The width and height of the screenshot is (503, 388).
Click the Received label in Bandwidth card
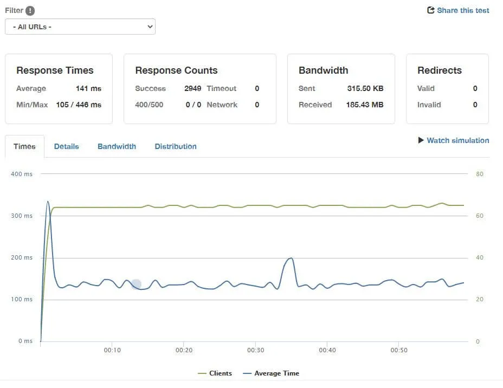click(x=315, y=105)
